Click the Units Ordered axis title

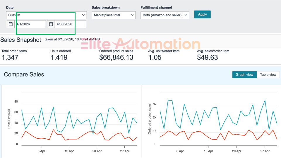point(9,119)
